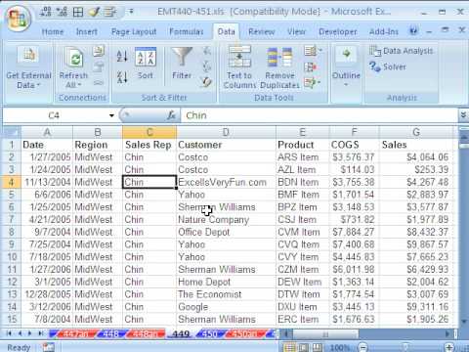Screen dimensions: 469x352
Task: Click the Data Validation icon
Action: (310, 51)
